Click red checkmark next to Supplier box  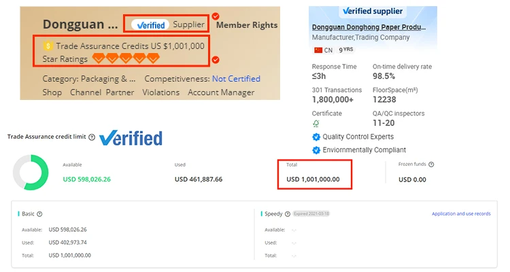pyautogui.click(x=216, y=16)
